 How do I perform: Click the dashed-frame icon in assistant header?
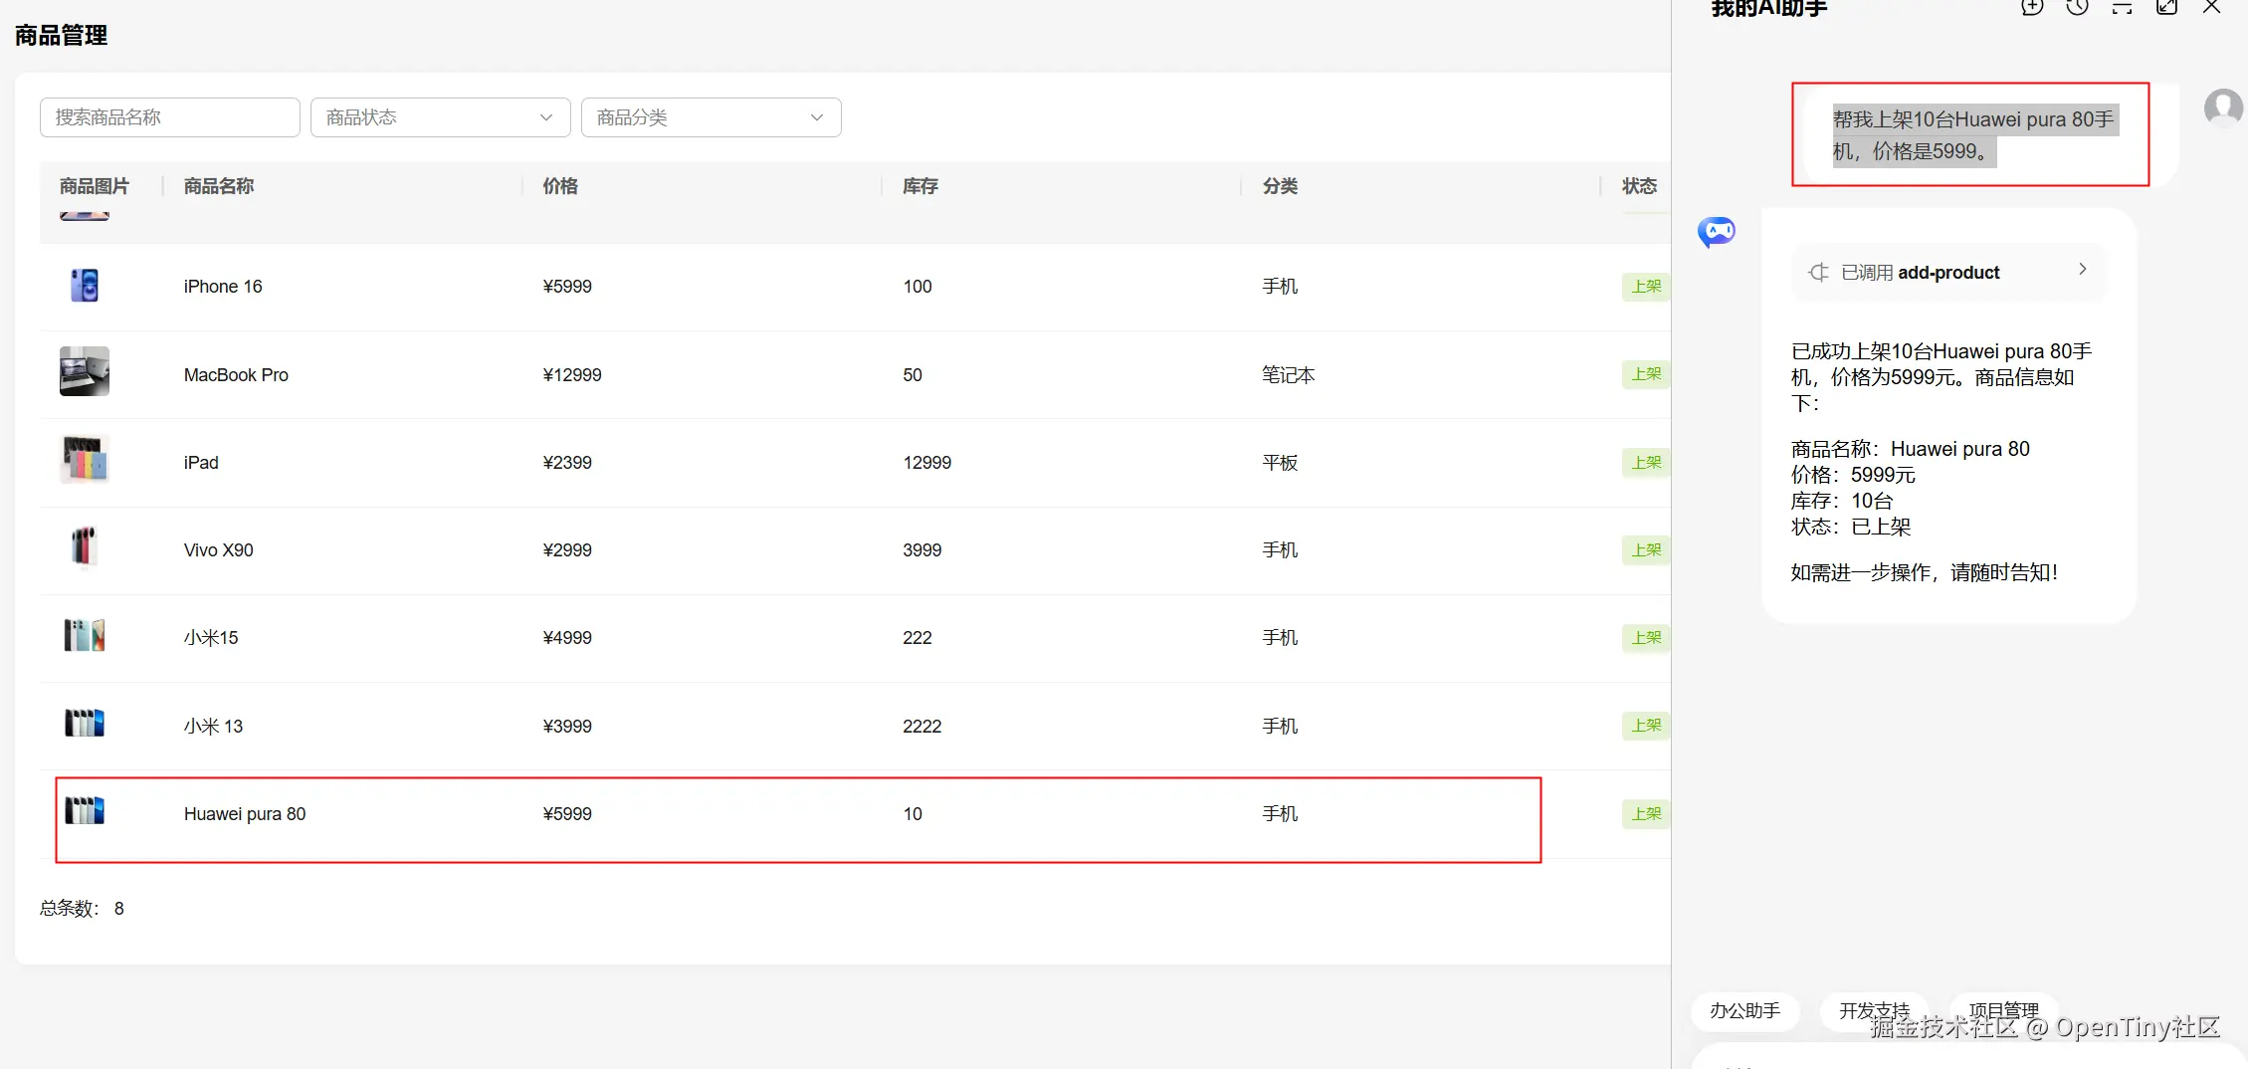[x=2122, y=8]
